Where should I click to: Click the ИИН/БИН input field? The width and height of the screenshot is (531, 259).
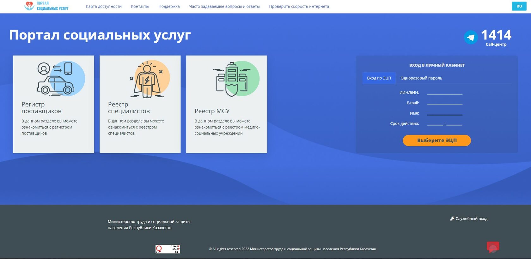pos(444,92)
